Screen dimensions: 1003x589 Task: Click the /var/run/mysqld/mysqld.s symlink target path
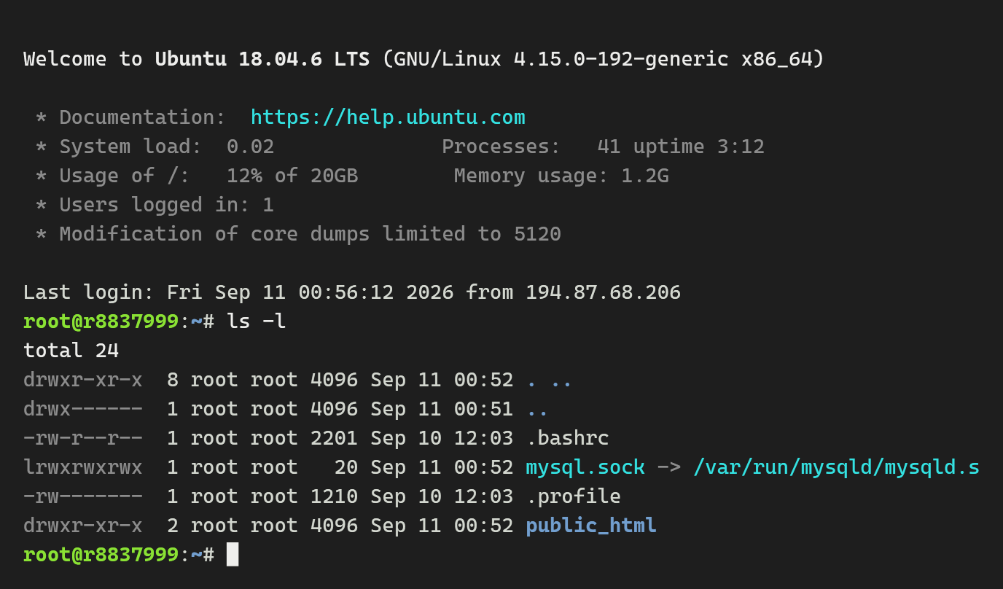[x=836, y=467]
